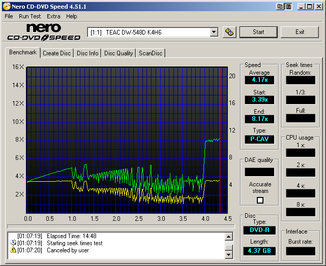Screen dimensions: 326x266
Task: Click the red position marker line on graph
Action: tap(220, 140)
